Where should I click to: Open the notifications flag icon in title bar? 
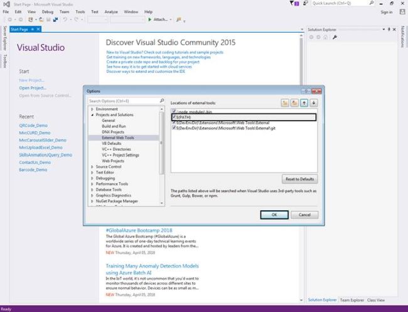[x=294, y=3]
